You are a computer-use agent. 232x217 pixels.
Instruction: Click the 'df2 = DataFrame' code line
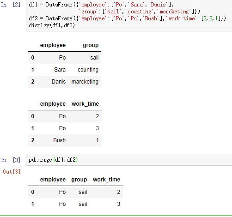(x=127, y=18)
